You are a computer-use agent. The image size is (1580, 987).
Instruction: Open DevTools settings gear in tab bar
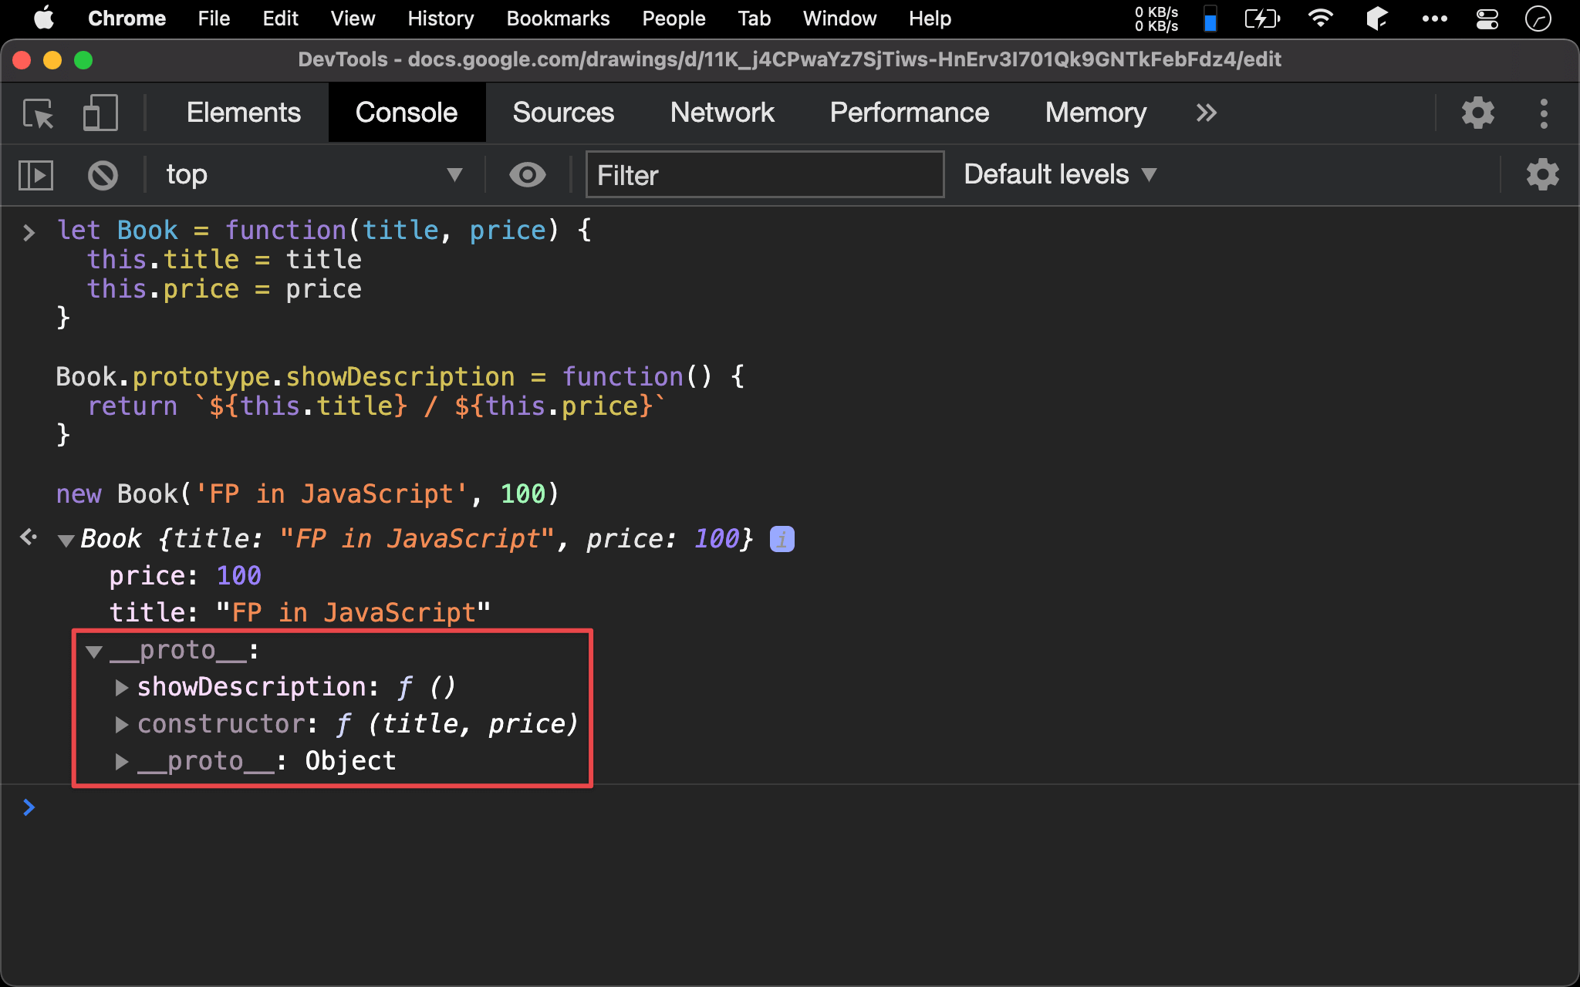(1477, 113)
